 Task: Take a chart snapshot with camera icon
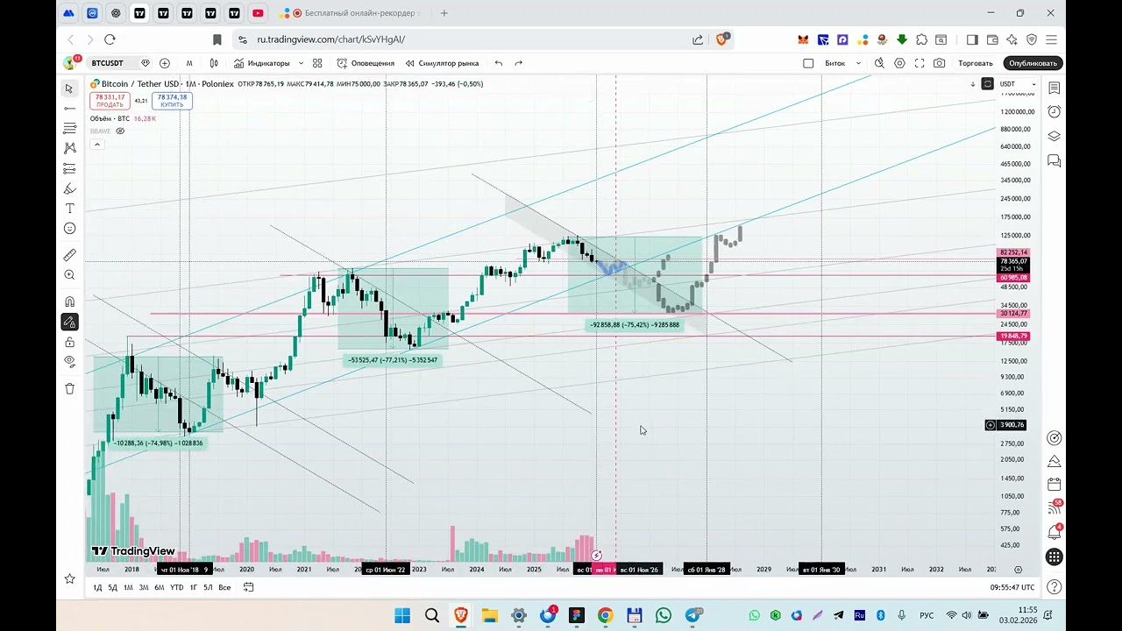pyautogui.click(x=940, y=63)
